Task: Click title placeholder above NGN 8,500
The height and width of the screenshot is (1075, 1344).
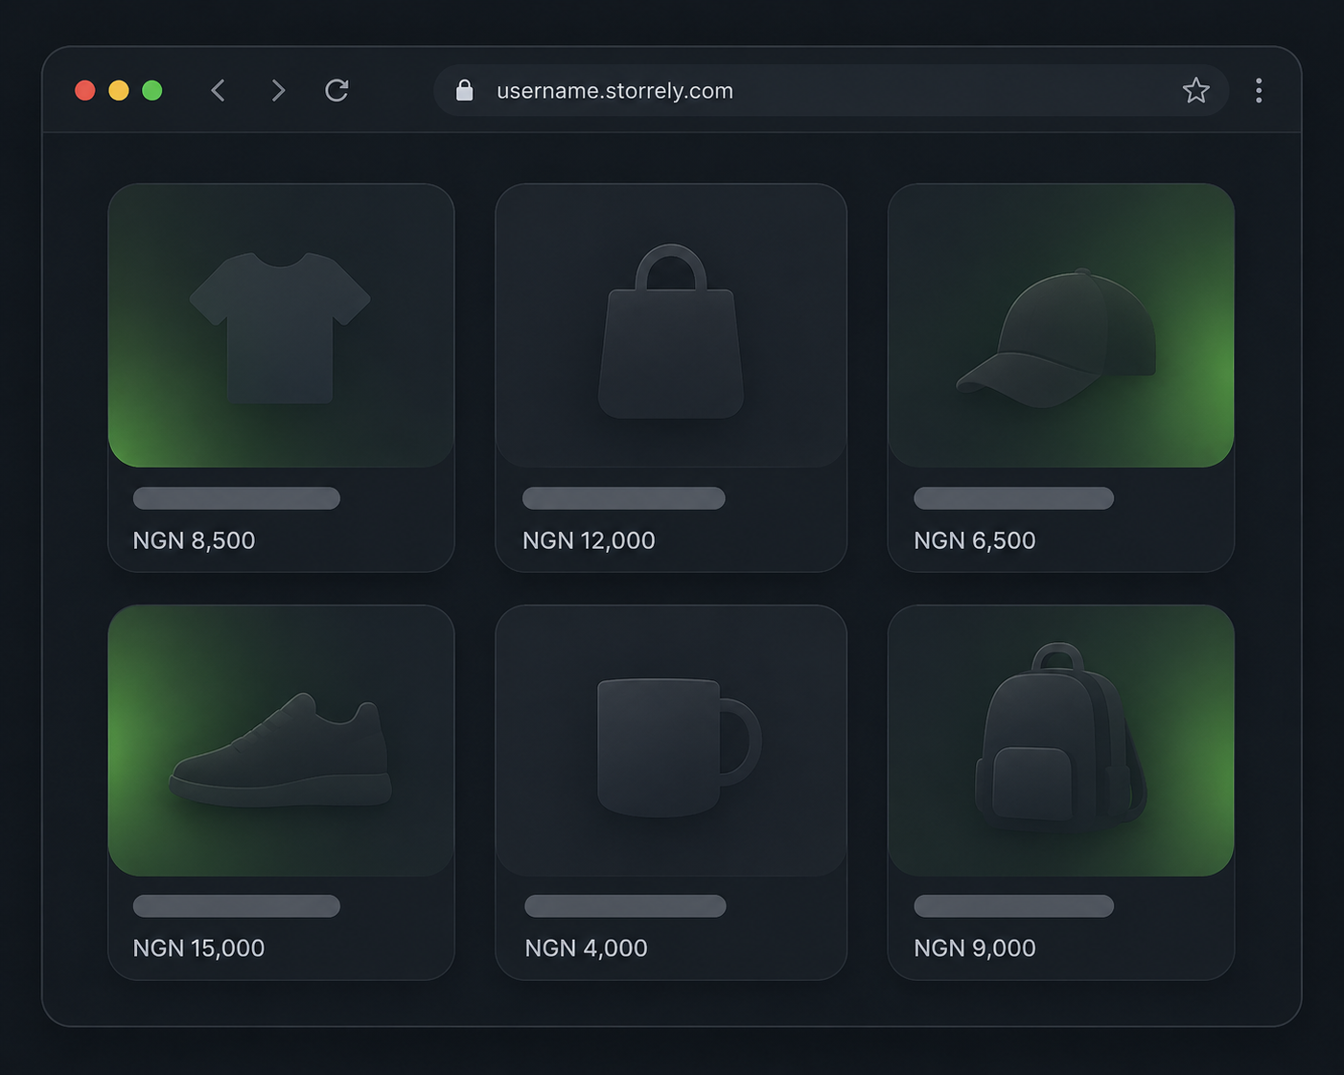Action: 237,498
